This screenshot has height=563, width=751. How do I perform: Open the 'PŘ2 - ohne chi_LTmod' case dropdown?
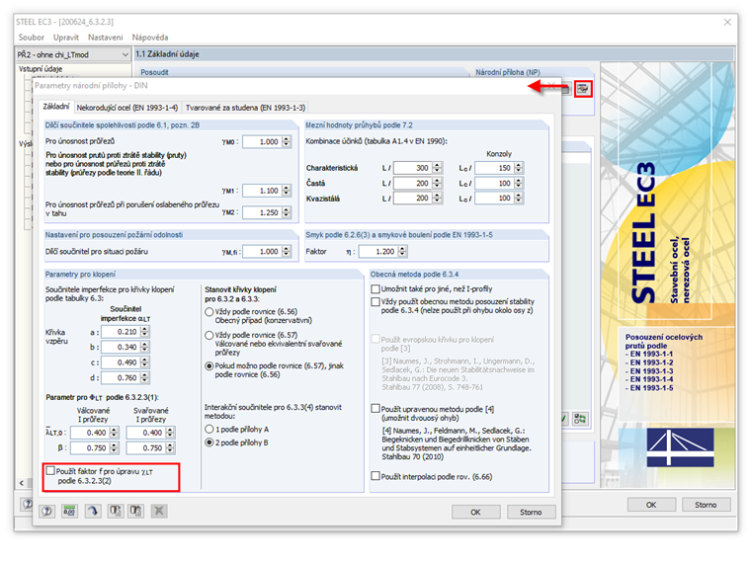pos(125,54)
